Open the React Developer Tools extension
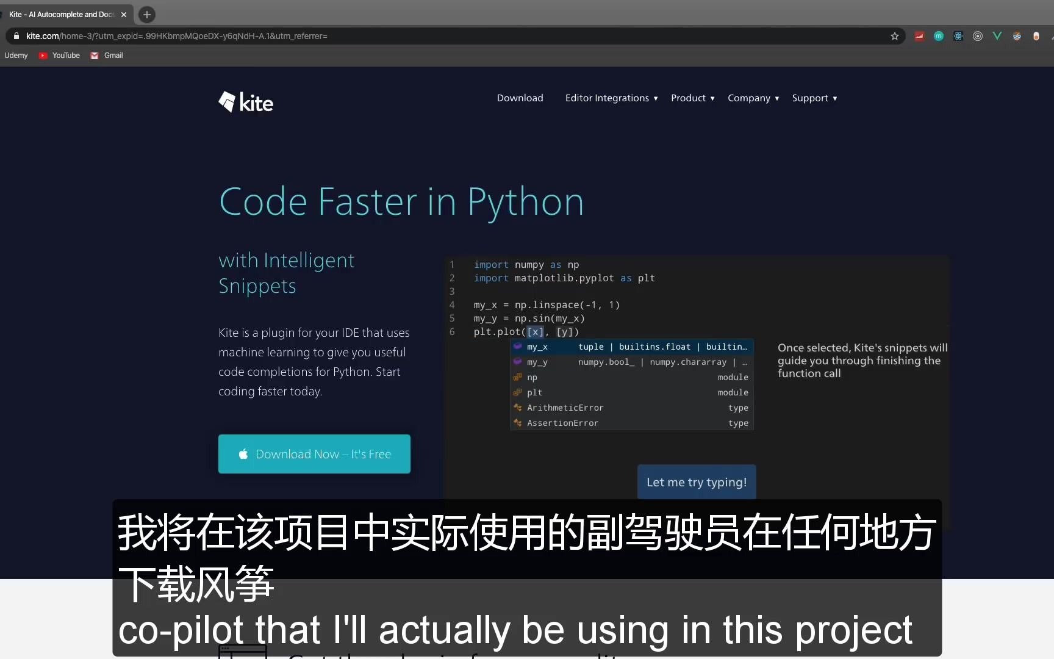 [x=958, y=36]
